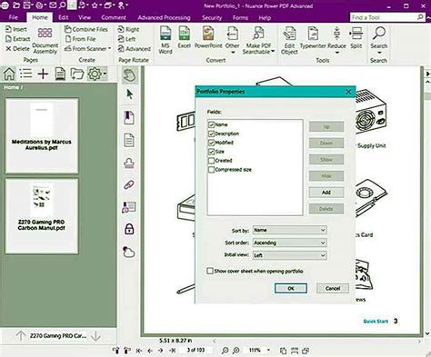The width and height of the screenshot is (431, 357).
Task: Click the Up button in dialog
Action: pos(326,126)
